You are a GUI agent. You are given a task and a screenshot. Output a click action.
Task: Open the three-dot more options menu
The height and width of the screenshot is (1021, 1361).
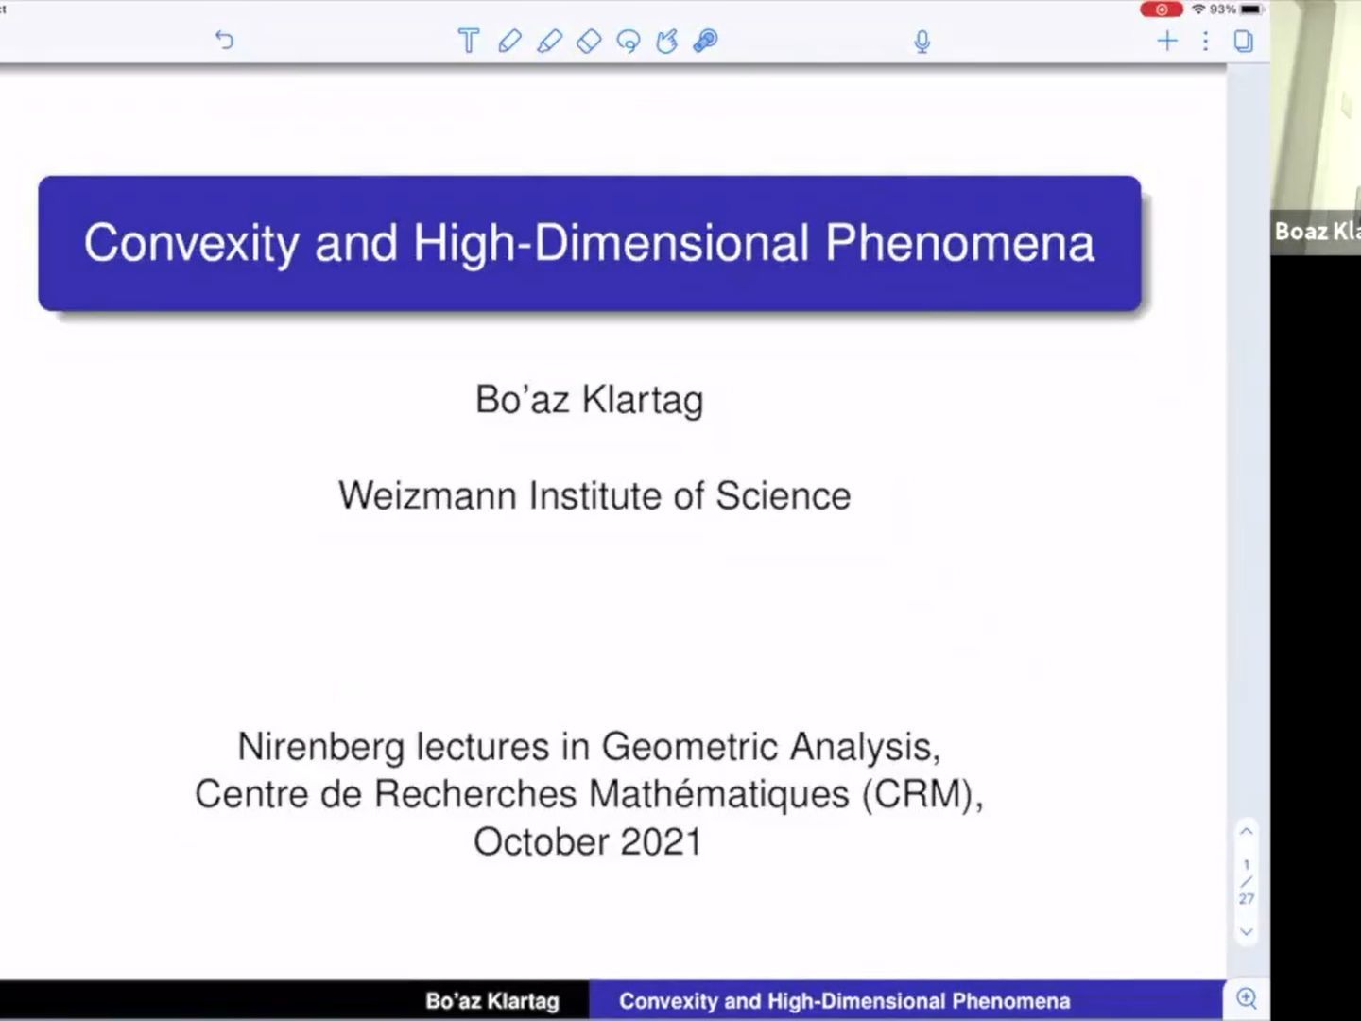coord(1205,40)
